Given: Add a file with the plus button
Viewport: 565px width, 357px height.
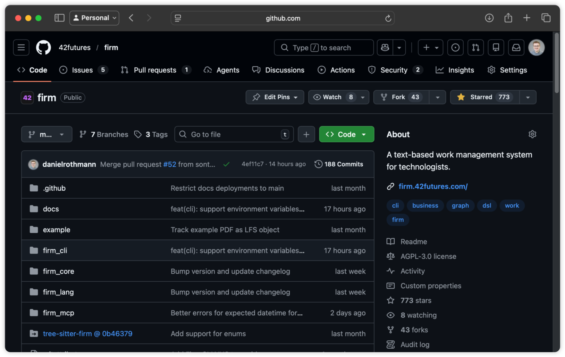Looking at the screenshot, I should tap(306, 134).
